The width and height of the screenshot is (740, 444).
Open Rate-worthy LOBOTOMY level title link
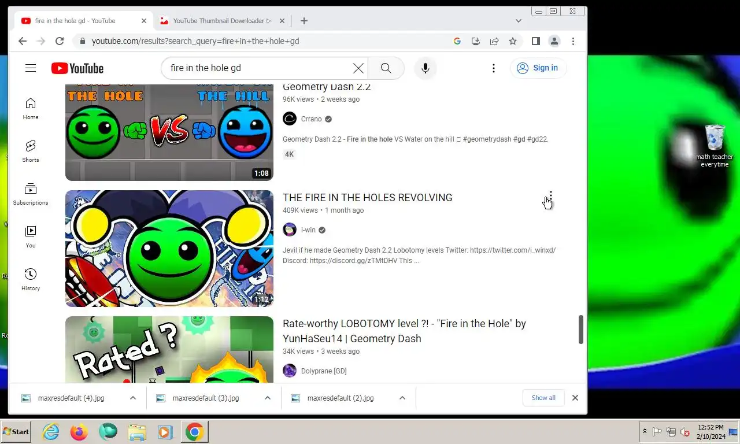pyautogui.click(x=404, y=331)
